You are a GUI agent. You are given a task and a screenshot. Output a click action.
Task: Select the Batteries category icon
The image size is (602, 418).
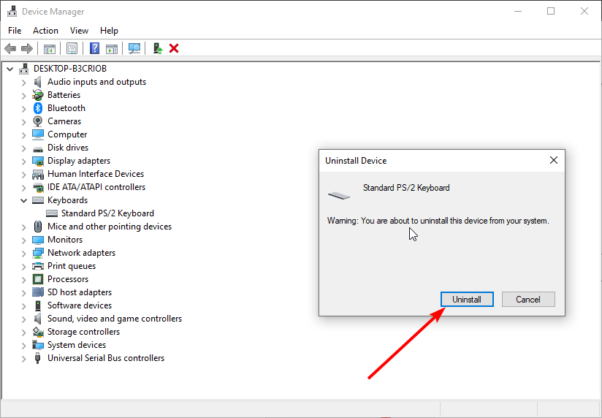click(x=38, y=95)
